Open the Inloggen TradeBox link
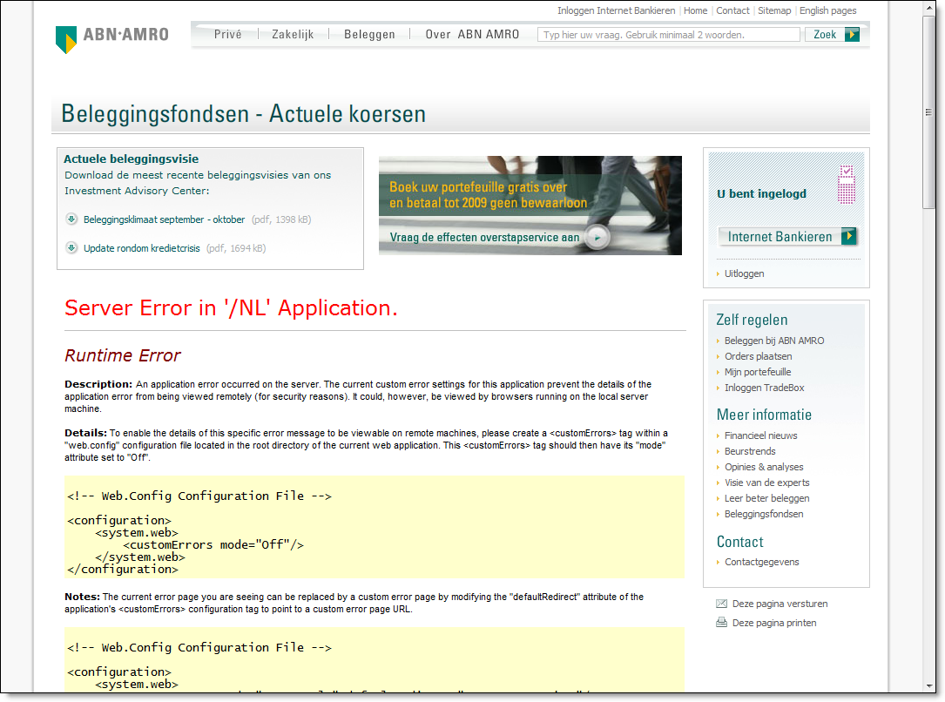This screenshot has height=702, width=945. [x=764, y=388]
